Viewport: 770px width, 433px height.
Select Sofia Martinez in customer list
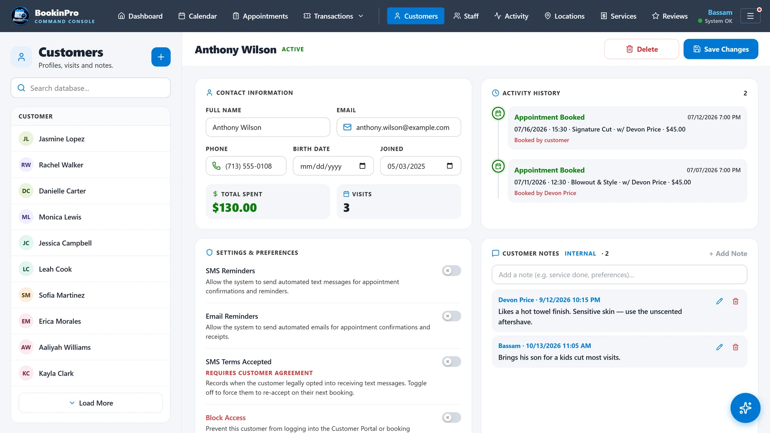coord(91,295)
